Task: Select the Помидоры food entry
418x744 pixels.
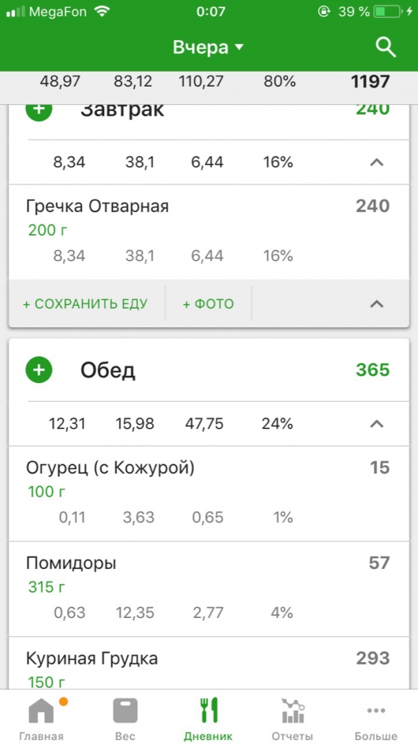Action: 71,564
